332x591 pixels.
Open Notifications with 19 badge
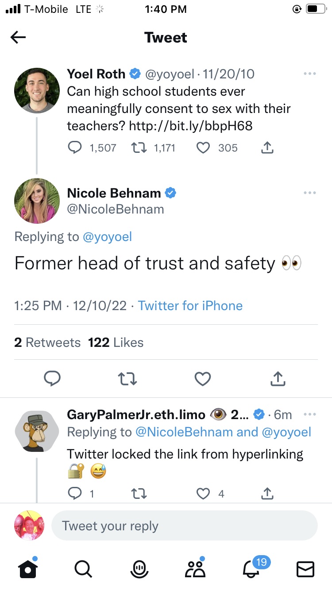[251, 568]
